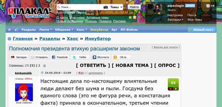
Task: Click inside the Поиск search field
Action: [x=82, y=7]
